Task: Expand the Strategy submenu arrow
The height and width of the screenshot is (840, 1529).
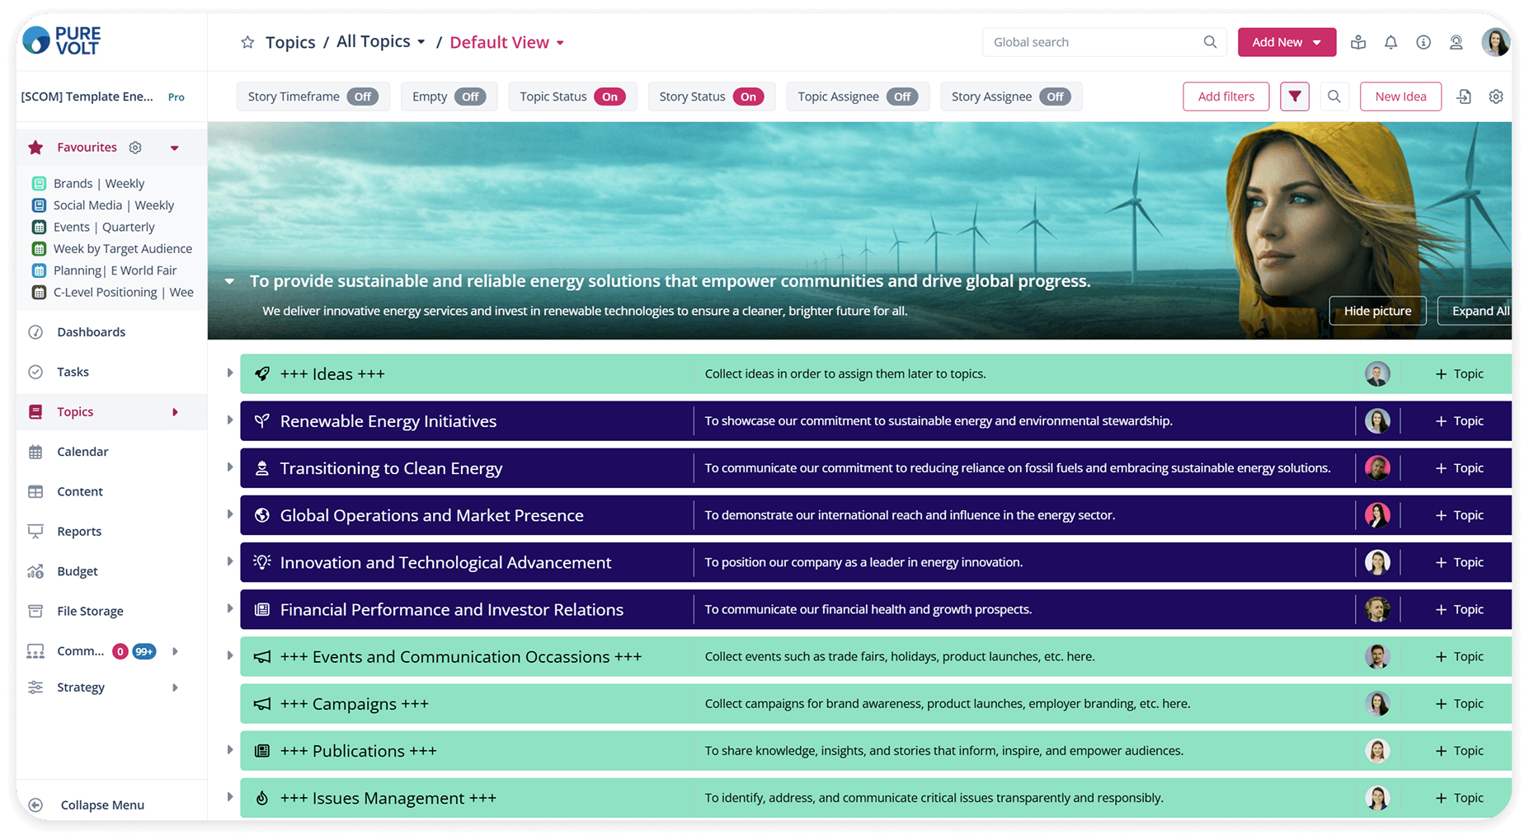Action: pos(175,687)
